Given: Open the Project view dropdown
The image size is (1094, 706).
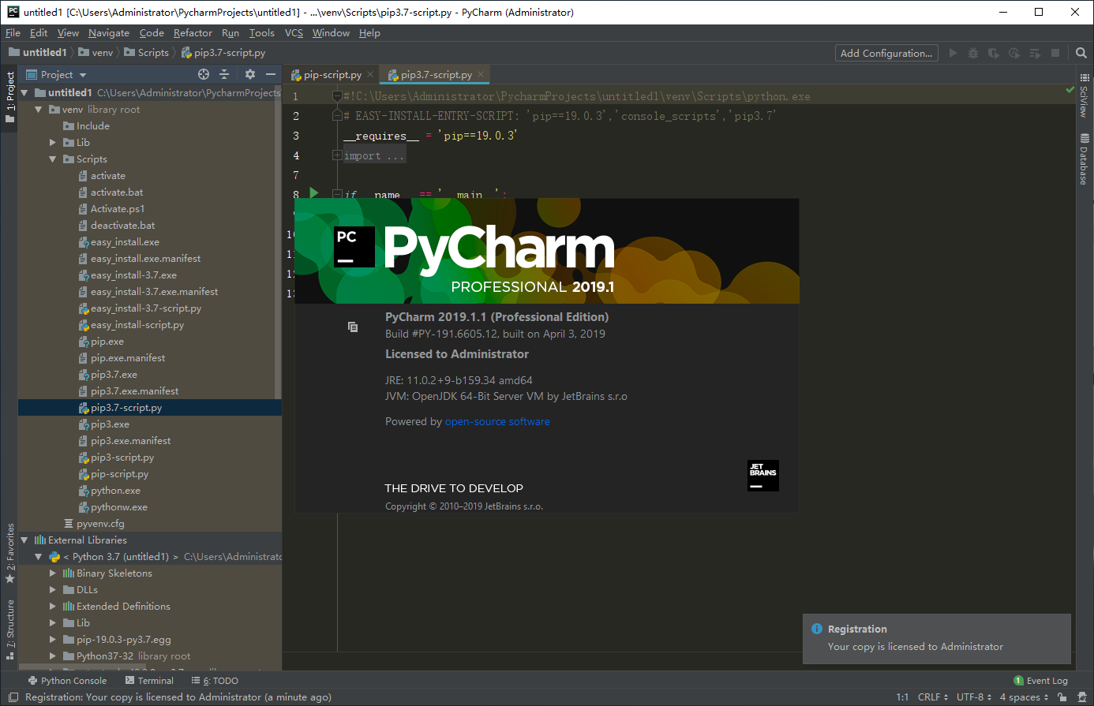Looking at the screenshot, I should coord(56,74).
